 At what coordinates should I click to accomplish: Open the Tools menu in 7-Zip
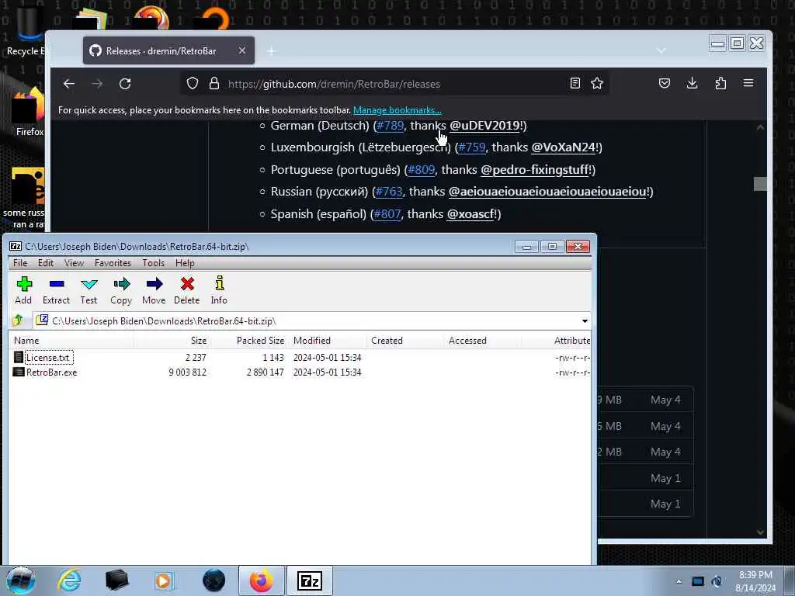pos(153,263)
